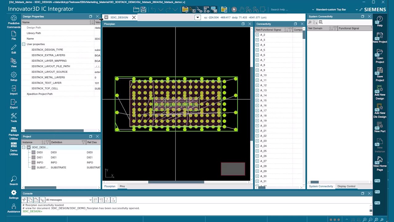This screenshot has height=222, width=394.
Task: Open the All messages dropdown
Action: pyautogui.click(x=69, y=200)
